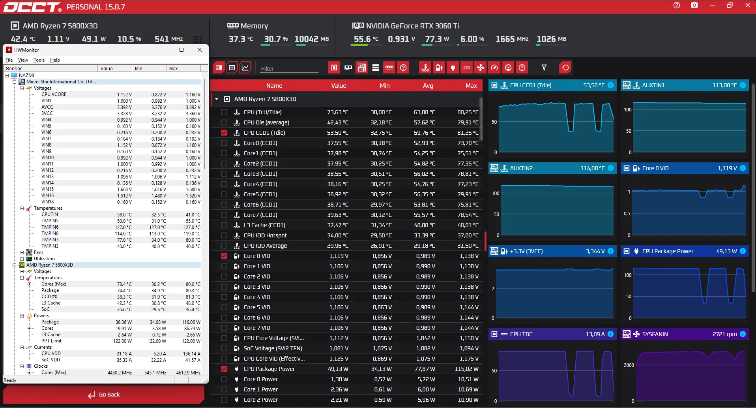Collapse the AMD Ryzen 7 5800X3D sensor group
Screen dimensions: 756x408
217,99
